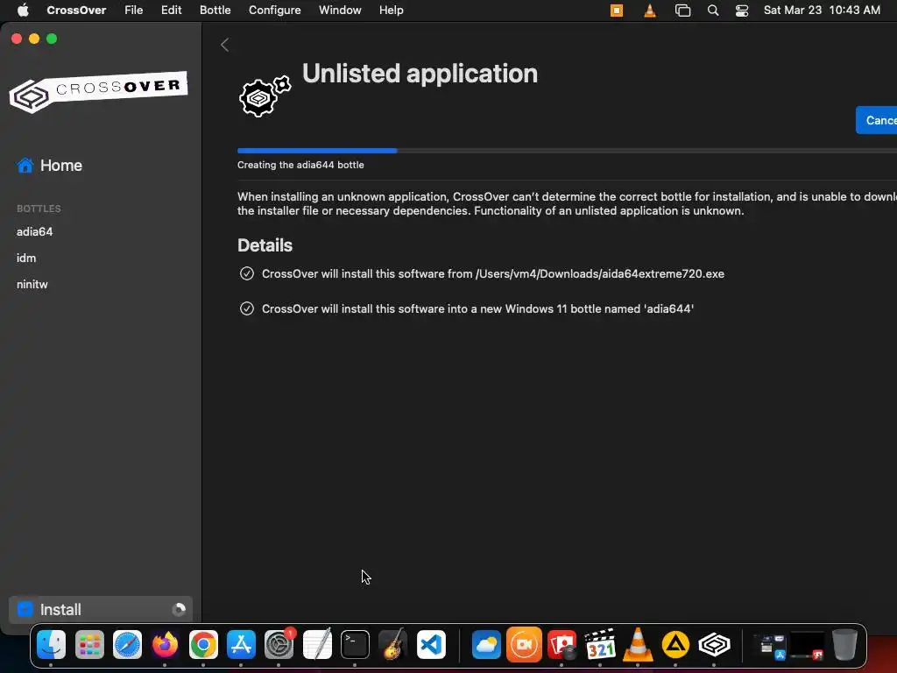Cancel the installation
Image resolution: width=897 pixels, height=673 pixels.
pos(877,120)
